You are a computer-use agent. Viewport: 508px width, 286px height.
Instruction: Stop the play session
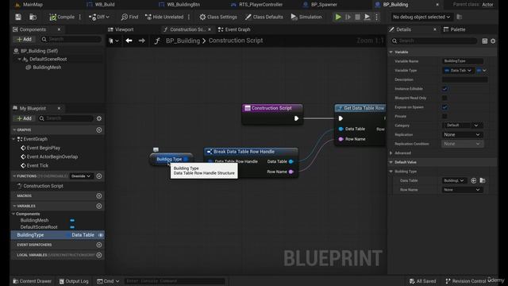click(x=357, y=17)
